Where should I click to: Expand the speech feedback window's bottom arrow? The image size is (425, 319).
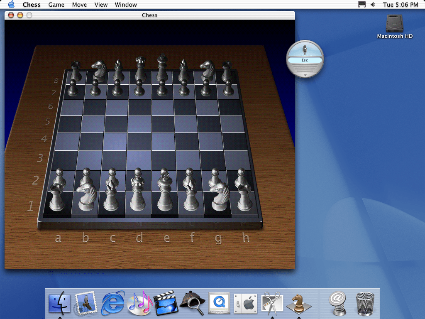tap(305, 75)
